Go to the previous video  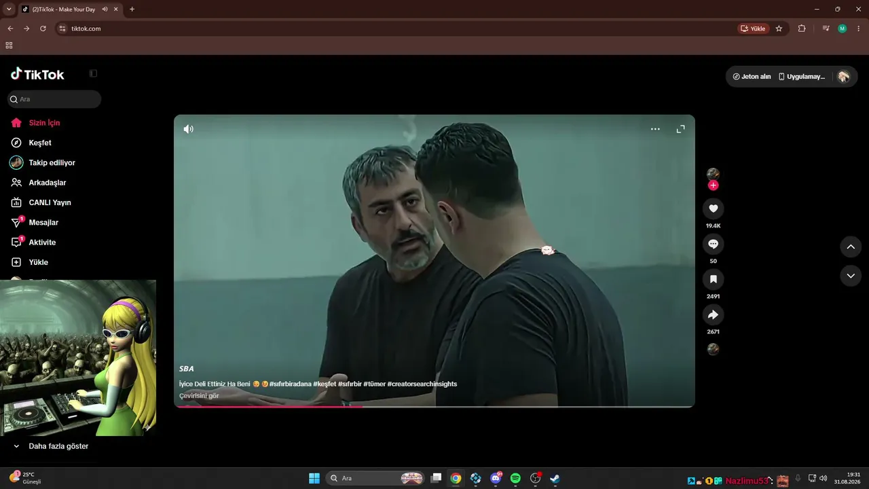click(851, 247)
